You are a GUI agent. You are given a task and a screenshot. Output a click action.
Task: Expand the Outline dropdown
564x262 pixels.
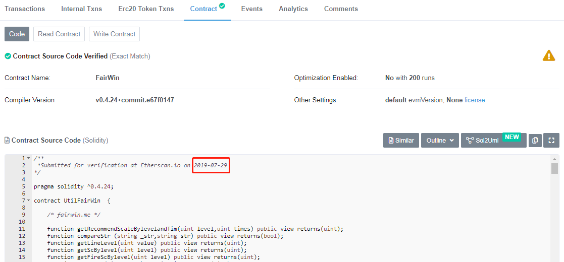click(x=440, y=141)
